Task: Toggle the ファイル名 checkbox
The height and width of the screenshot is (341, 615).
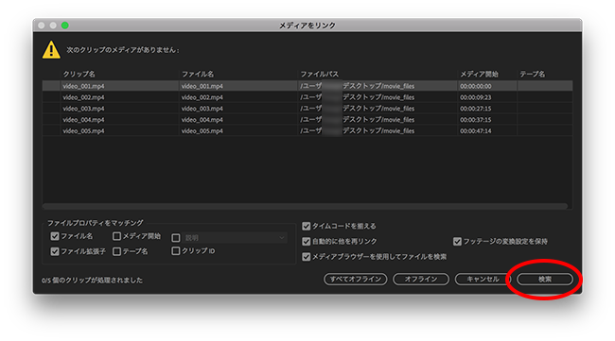Action: 55,236
